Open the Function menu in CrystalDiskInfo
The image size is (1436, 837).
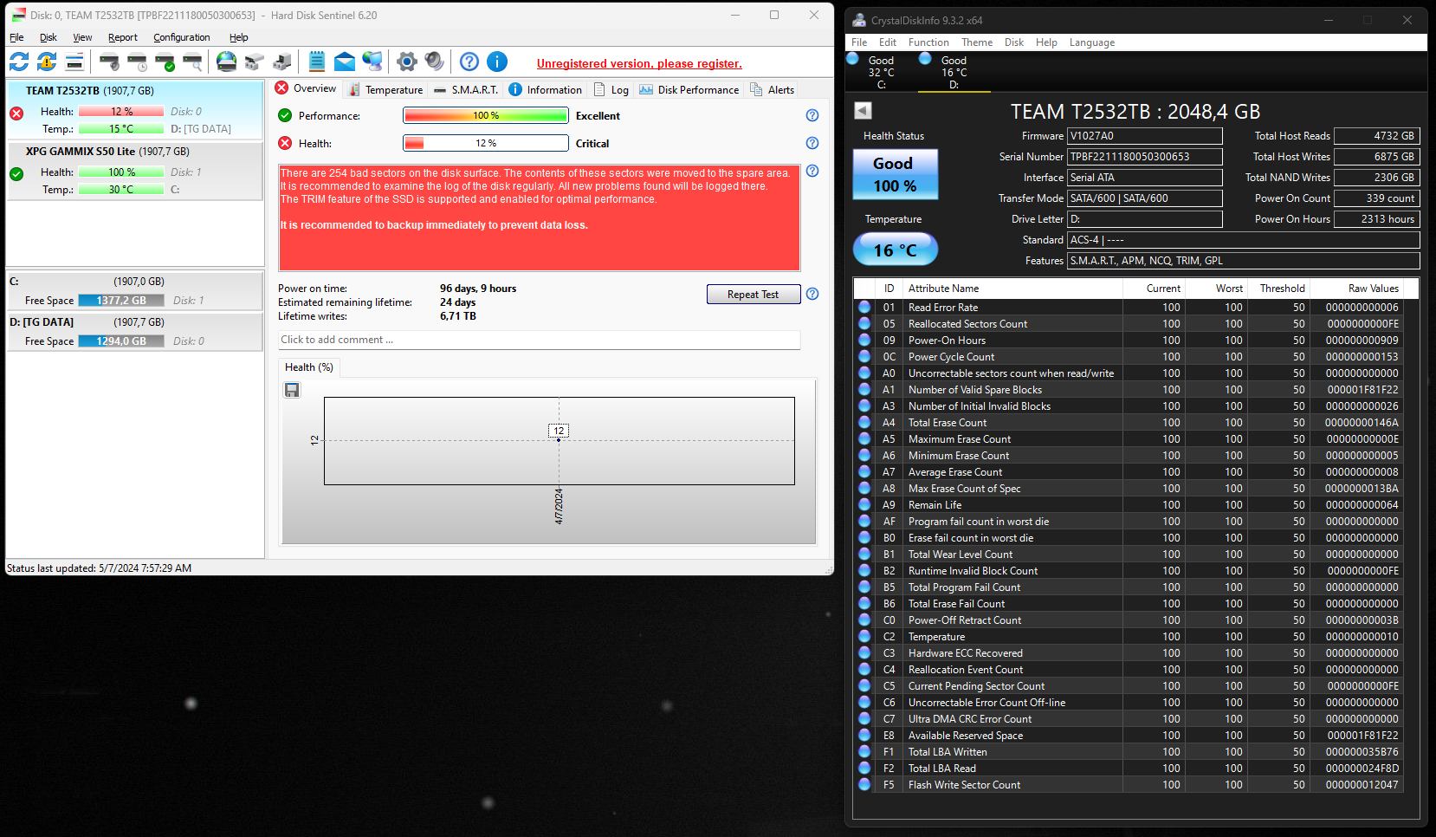pos(928,42)
